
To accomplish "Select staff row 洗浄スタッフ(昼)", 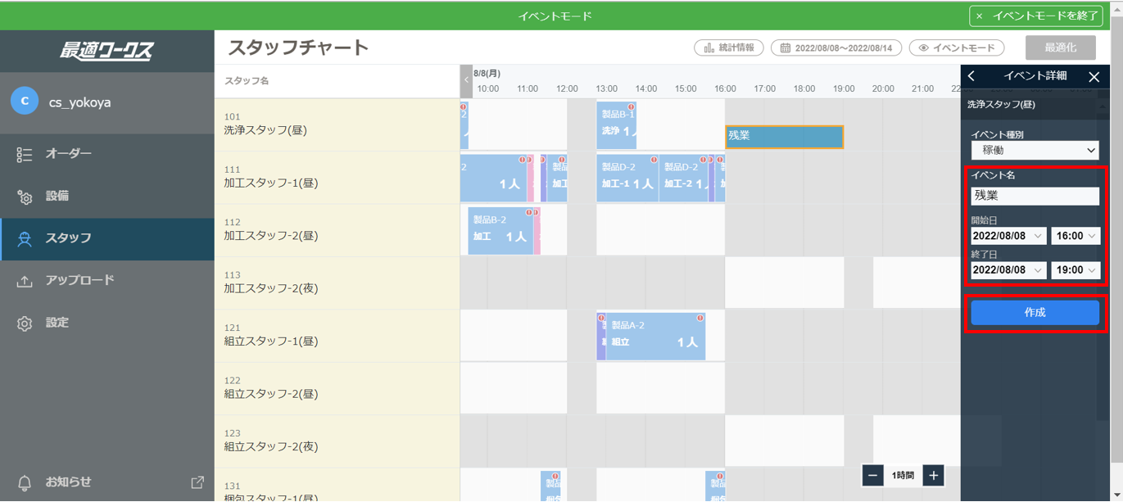I will (x=337, y=124).
